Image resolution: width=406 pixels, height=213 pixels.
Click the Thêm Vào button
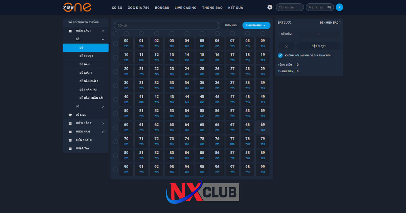click(231, 25)
